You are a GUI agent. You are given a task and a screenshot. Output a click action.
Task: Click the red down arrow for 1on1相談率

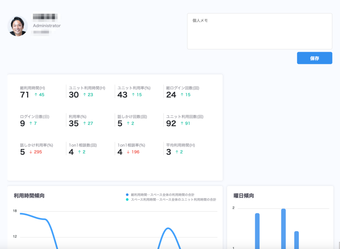point(128,152)
